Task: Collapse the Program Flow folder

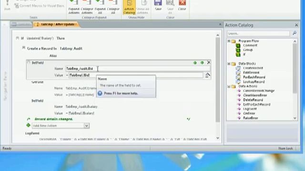Action: tap(229, 41)
